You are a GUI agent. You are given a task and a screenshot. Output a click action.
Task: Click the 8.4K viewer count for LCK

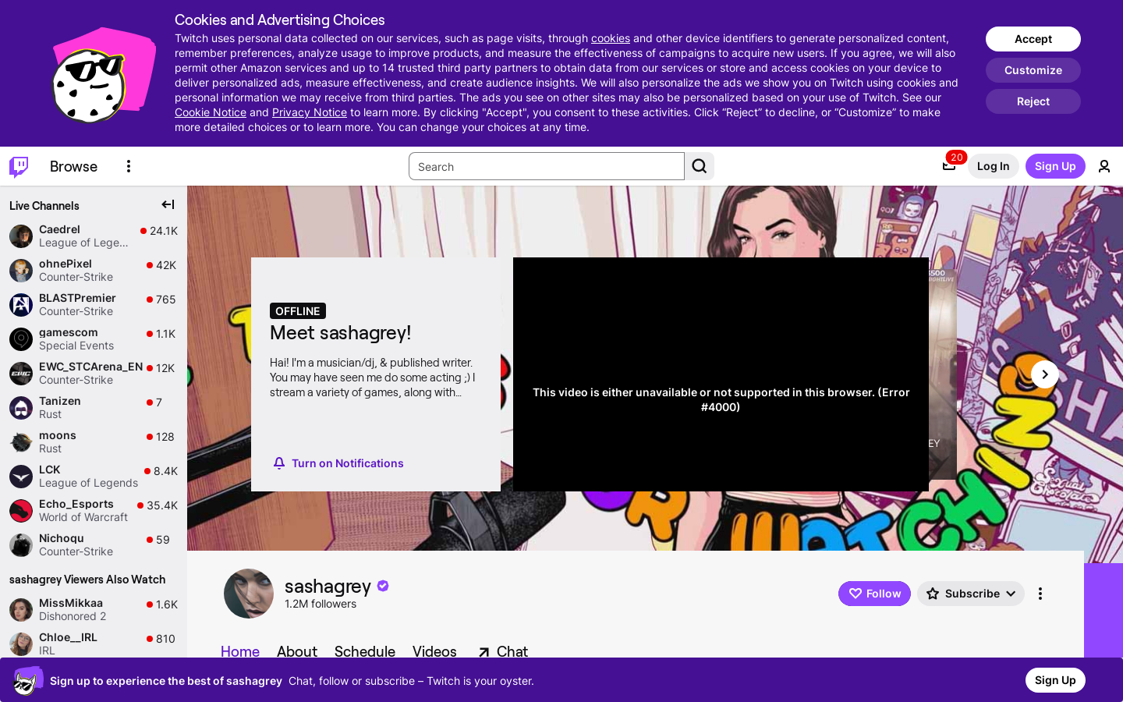(x=165, y=471)
